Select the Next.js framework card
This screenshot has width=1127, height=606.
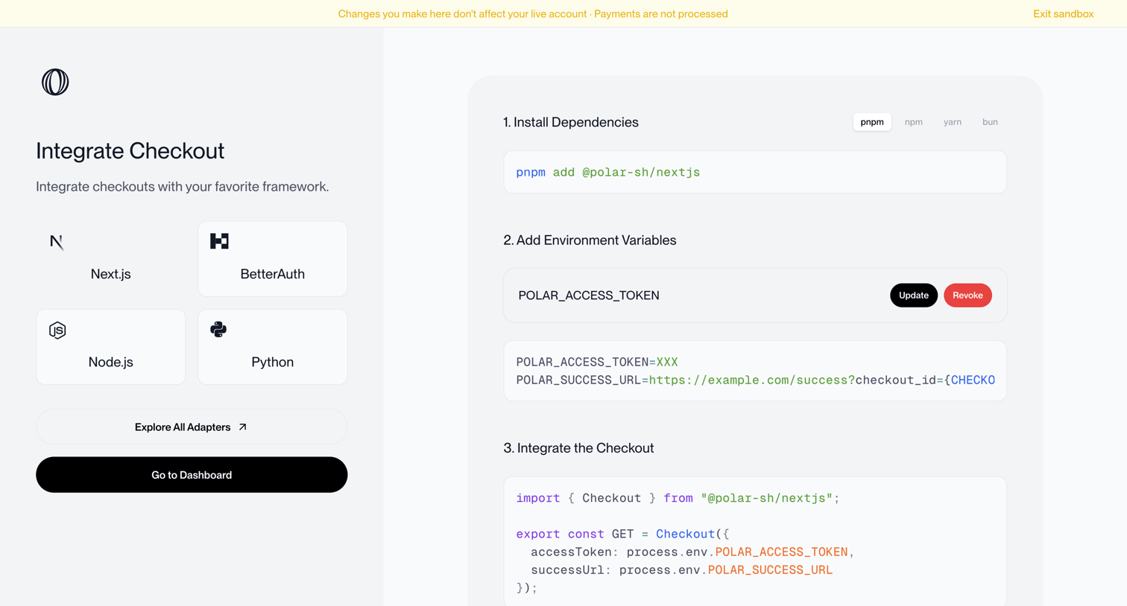(110, 258)
